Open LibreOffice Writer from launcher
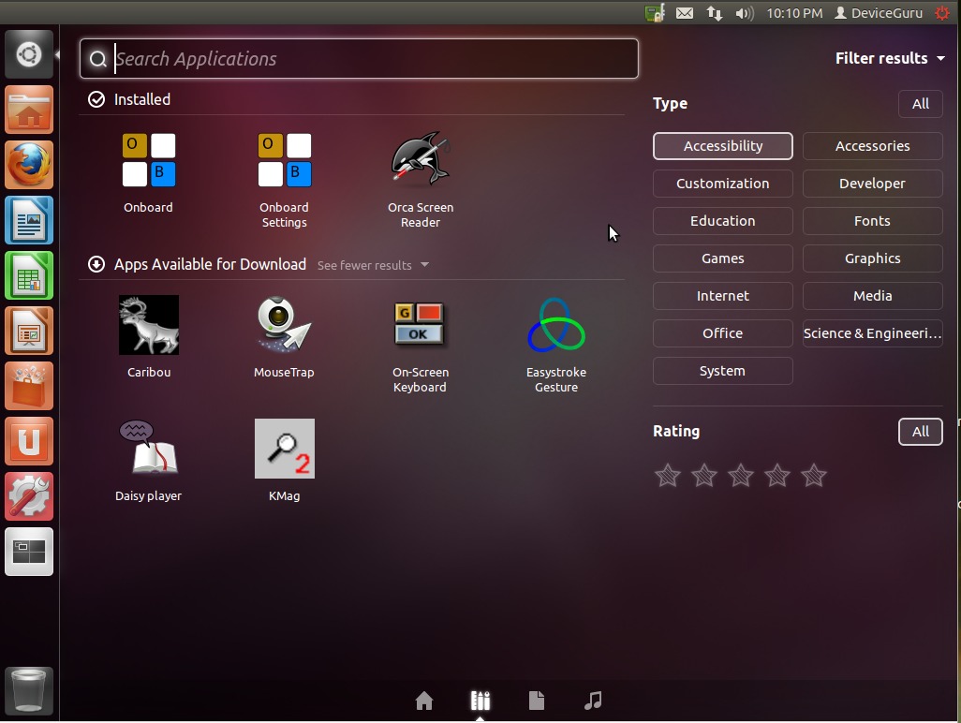Screen dimensions: 961x723 [x=29, y=220]
